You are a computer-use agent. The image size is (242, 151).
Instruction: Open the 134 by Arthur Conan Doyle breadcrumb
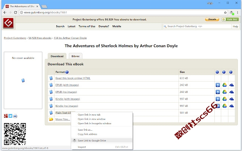tap(70, 38)
